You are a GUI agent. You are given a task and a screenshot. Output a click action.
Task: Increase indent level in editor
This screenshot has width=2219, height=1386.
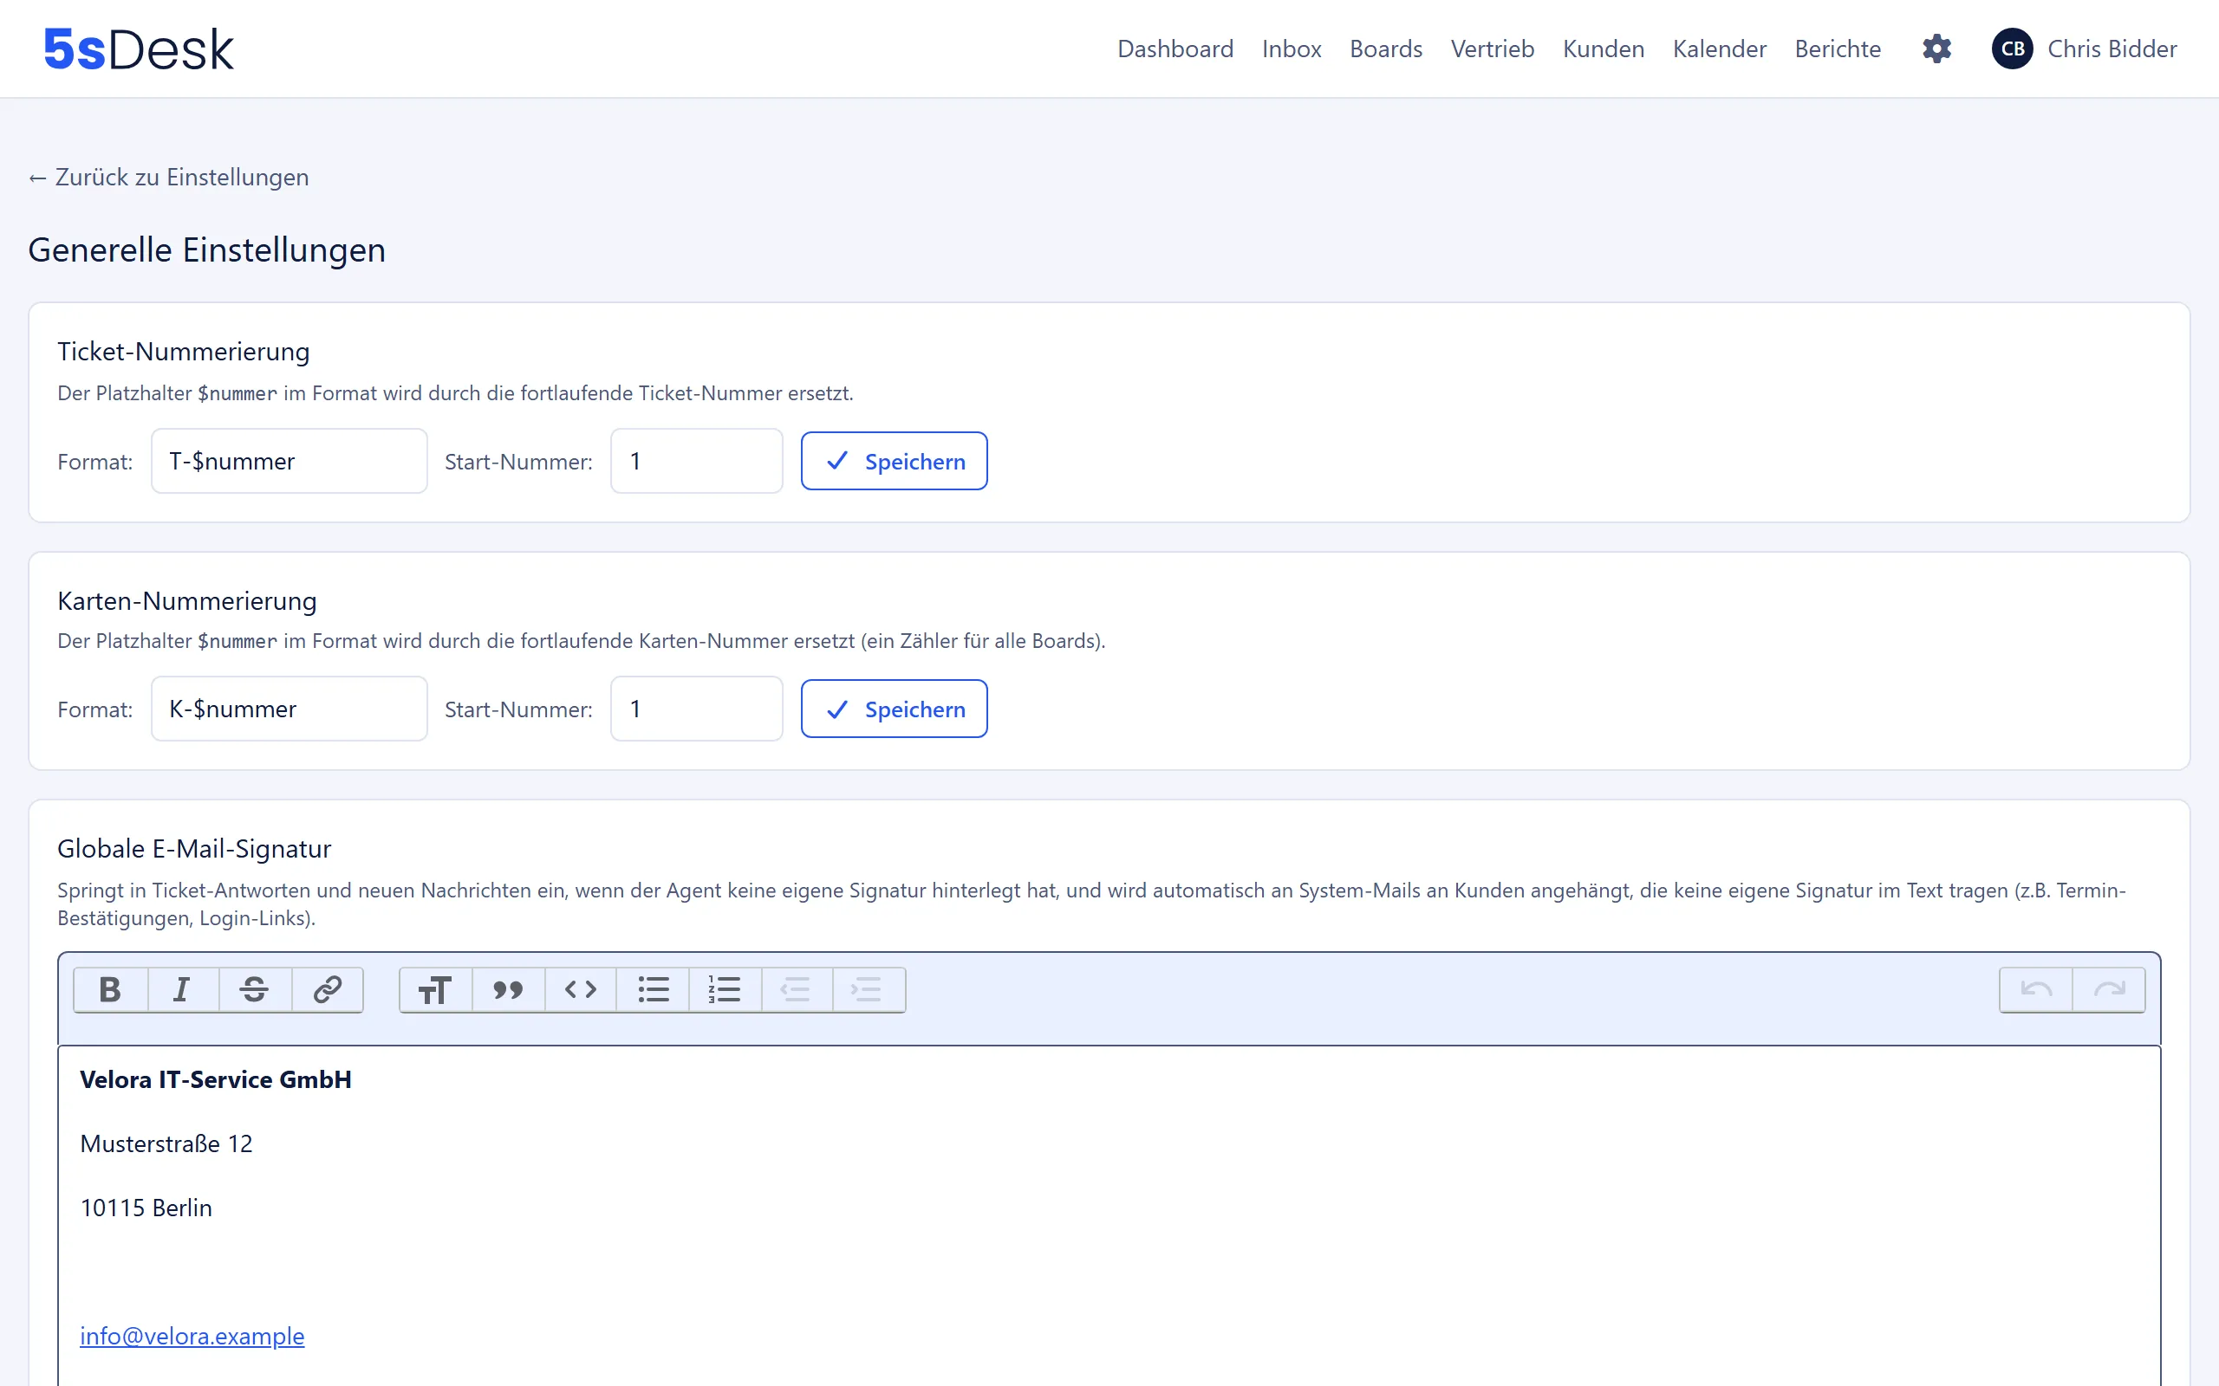point(869,990)
